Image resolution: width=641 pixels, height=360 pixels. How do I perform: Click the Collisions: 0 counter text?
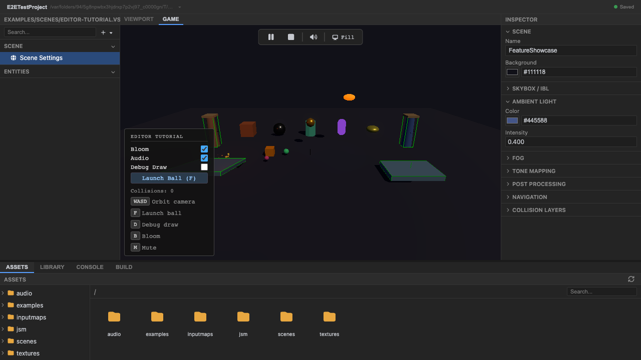[152, 191]
